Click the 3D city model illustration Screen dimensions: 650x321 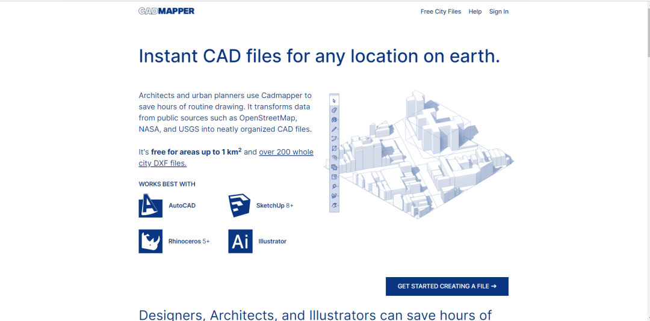click(x=419, y=155)
